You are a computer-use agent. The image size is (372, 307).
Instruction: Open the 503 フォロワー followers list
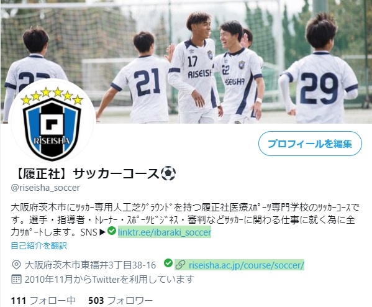click(x=120, y=301)
